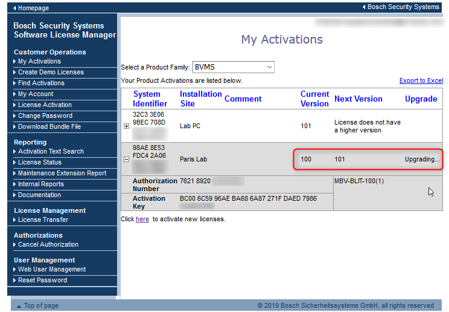Open Maintenance Extension Report
This screenshot has height=312, width=449.
[x=62, y=173]
